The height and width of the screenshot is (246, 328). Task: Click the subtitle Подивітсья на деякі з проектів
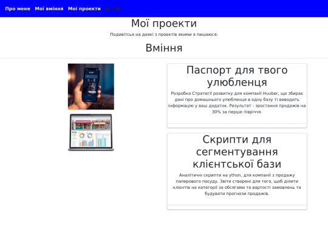point(164,35)
